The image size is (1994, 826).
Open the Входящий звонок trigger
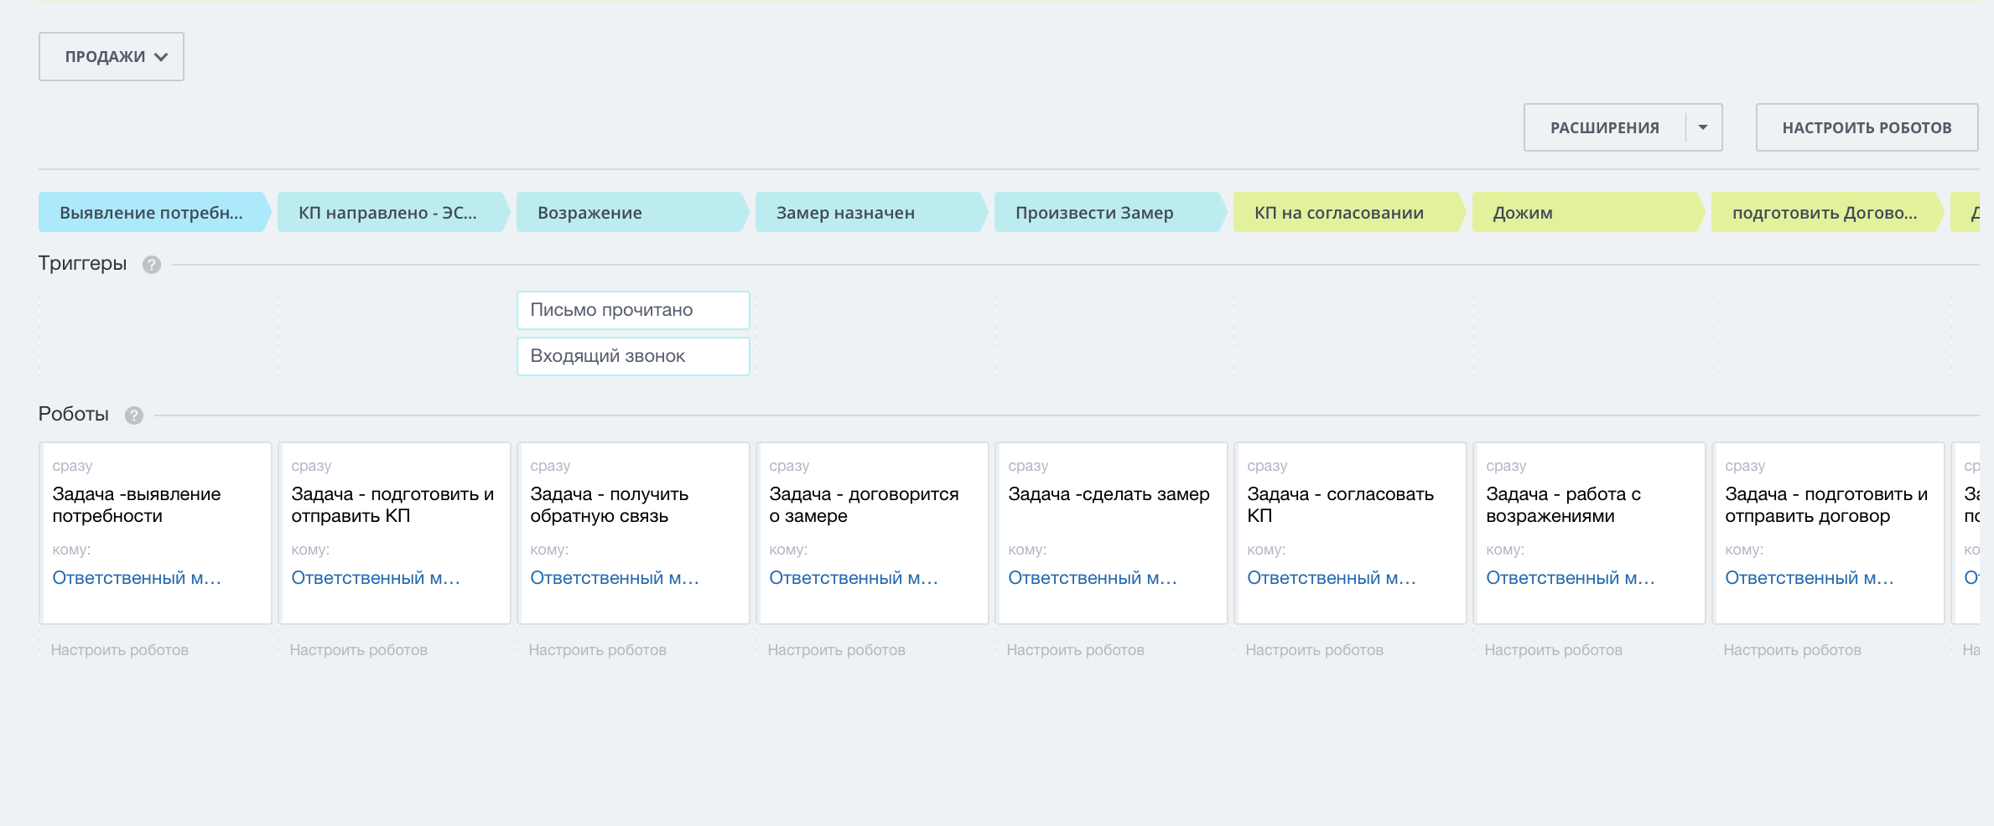point(632,356)
